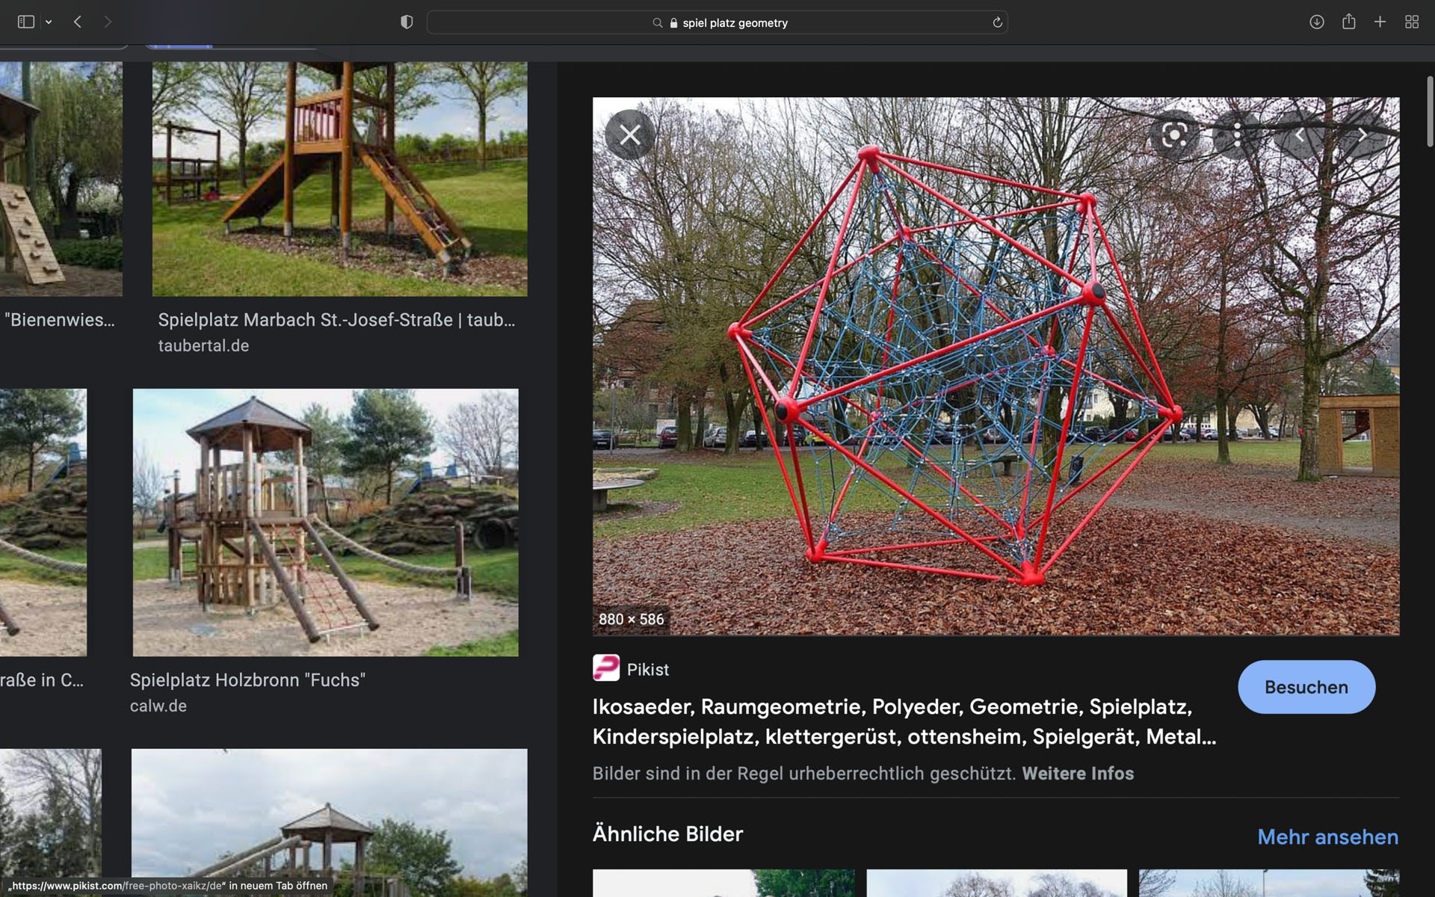The width and height of the screenshot is (1435, 897).
Task: Show the next image in the preview
Action: (1362, 135)
